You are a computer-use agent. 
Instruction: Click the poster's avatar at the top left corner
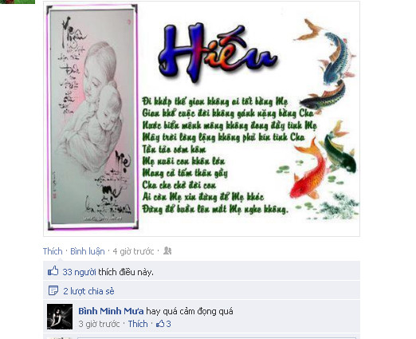(18, 2)
